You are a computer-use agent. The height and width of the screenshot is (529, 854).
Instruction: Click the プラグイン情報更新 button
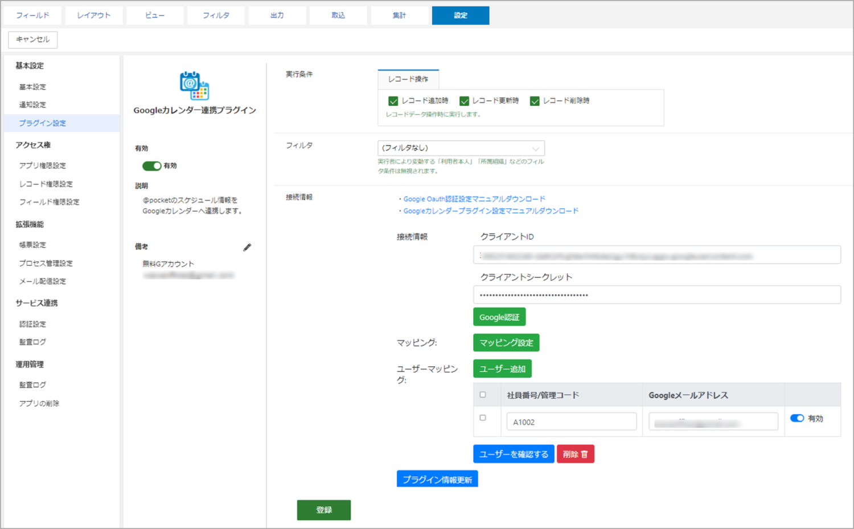tap(437, 479)
